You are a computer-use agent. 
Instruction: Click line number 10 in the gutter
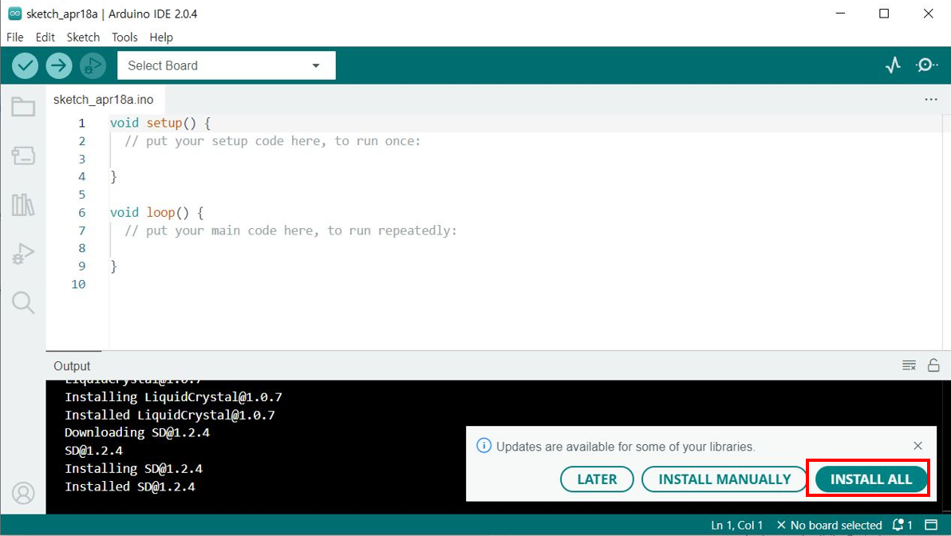click(x=78, y=284)
